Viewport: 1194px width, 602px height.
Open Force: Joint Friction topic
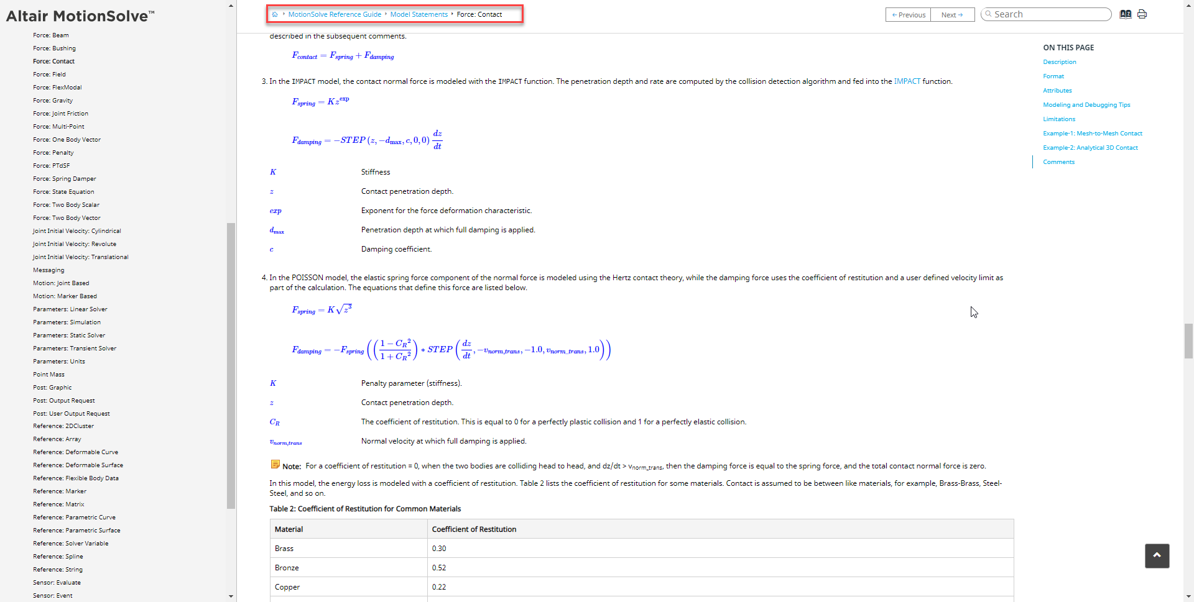pyautogui.click(x=60, y=114)
